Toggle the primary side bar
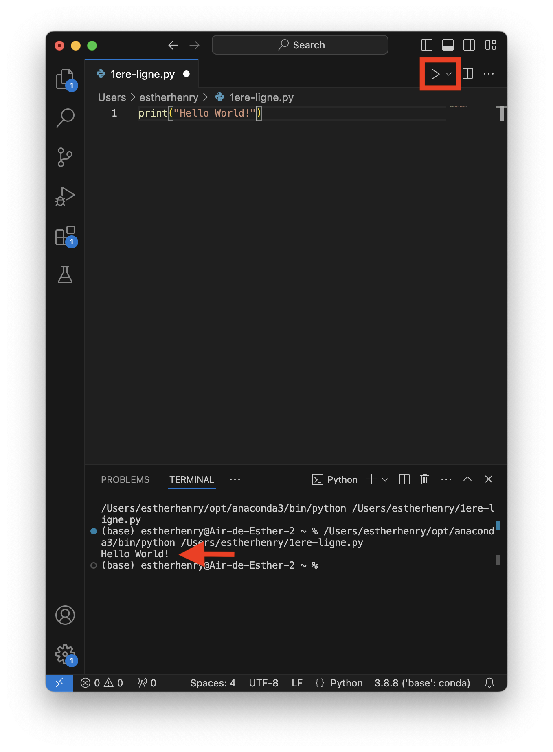The width and height of the screenshot is (553, 752). pyautogui.click(x=427, y=45)
